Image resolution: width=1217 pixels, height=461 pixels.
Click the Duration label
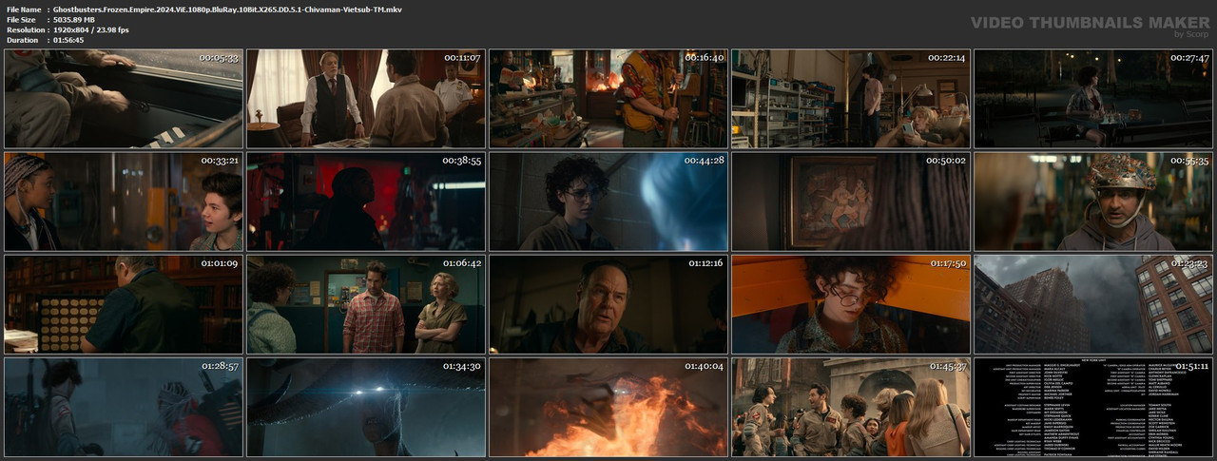(22, 40)
